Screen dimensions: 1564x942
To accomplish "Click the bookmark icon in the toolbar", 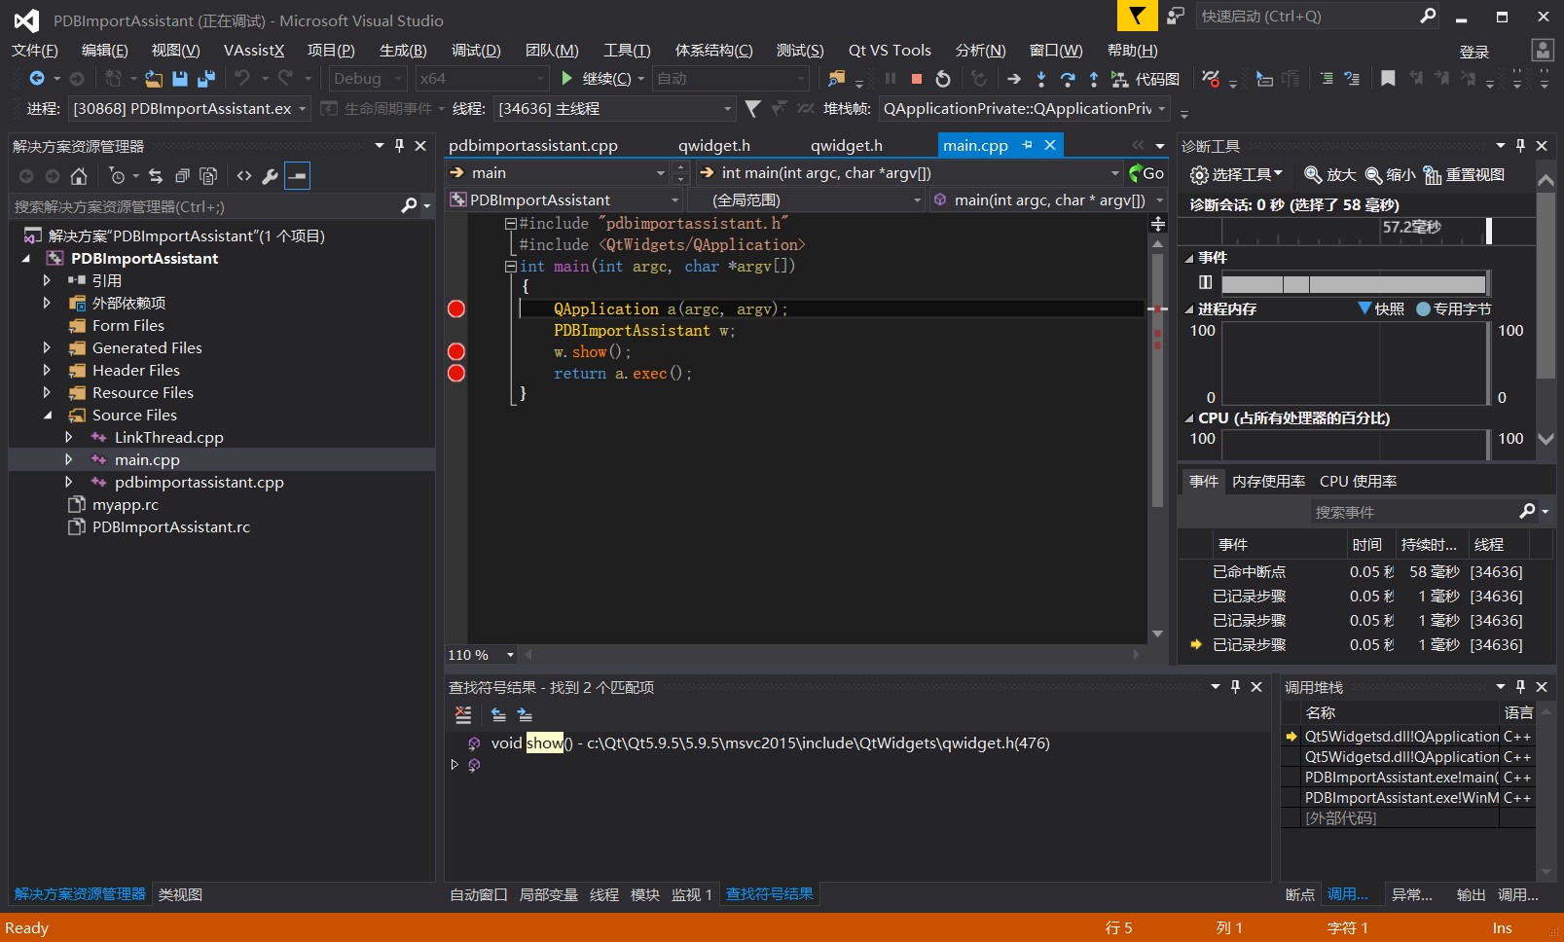I will click(x=1388, y=79).
